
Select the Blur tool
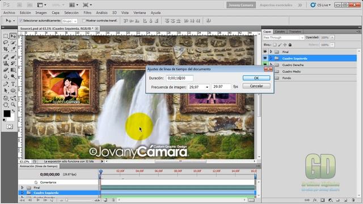point(6,76)
